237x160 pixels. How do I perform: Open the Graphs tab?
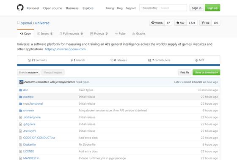point(139,33)
